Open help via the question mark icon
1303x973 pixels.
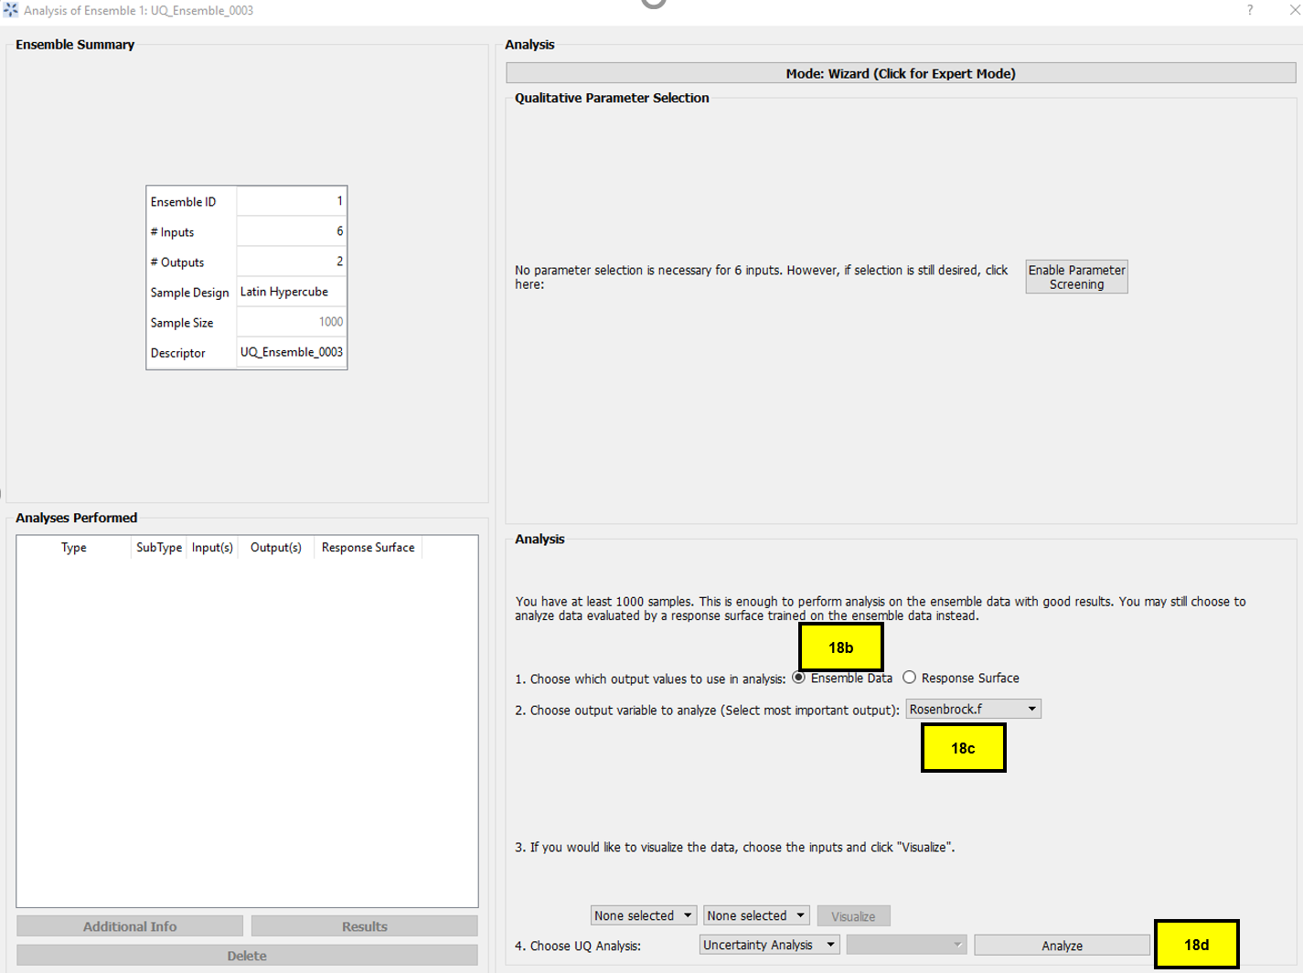1250,10
